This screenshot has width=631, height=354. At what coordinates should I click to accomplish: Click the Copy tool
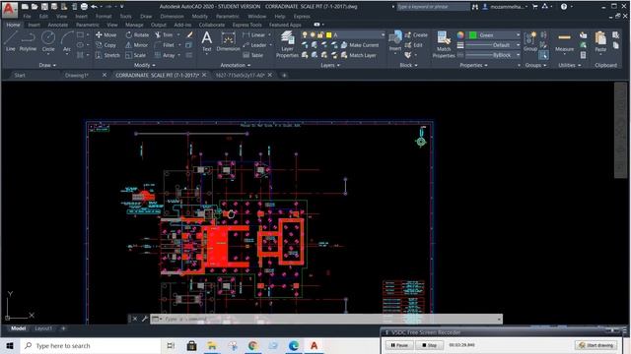tap(105, 45)
